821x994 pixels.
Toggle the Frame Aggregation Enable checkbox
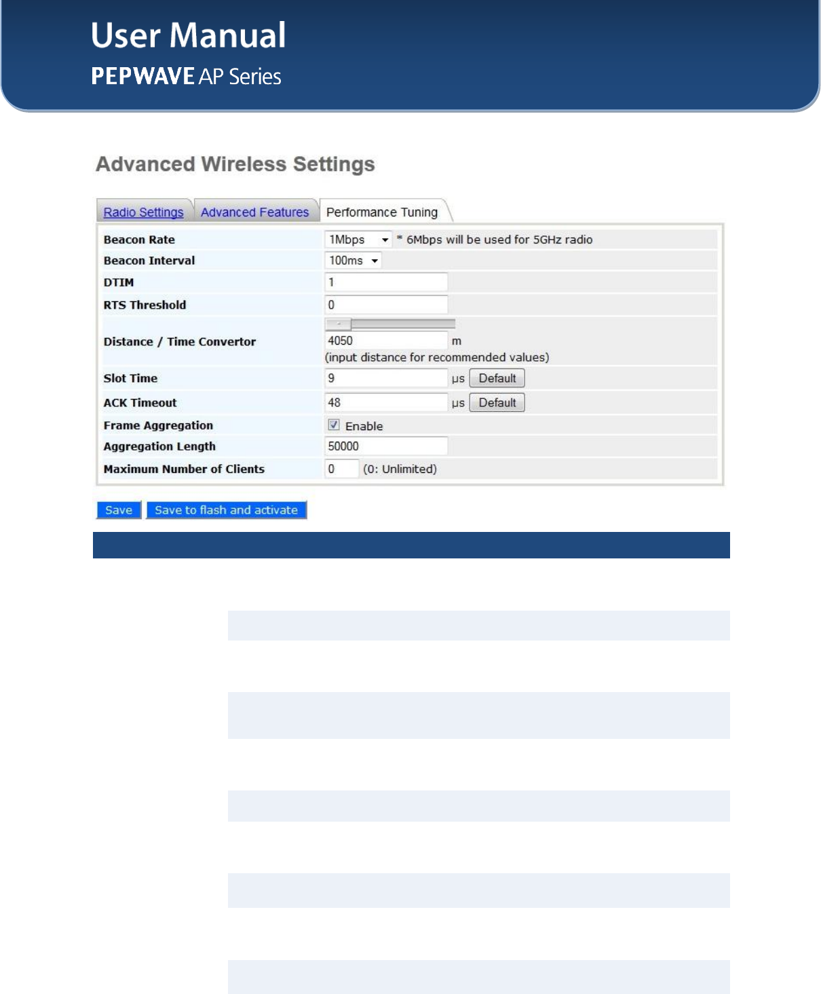click(x=334, y=425)
